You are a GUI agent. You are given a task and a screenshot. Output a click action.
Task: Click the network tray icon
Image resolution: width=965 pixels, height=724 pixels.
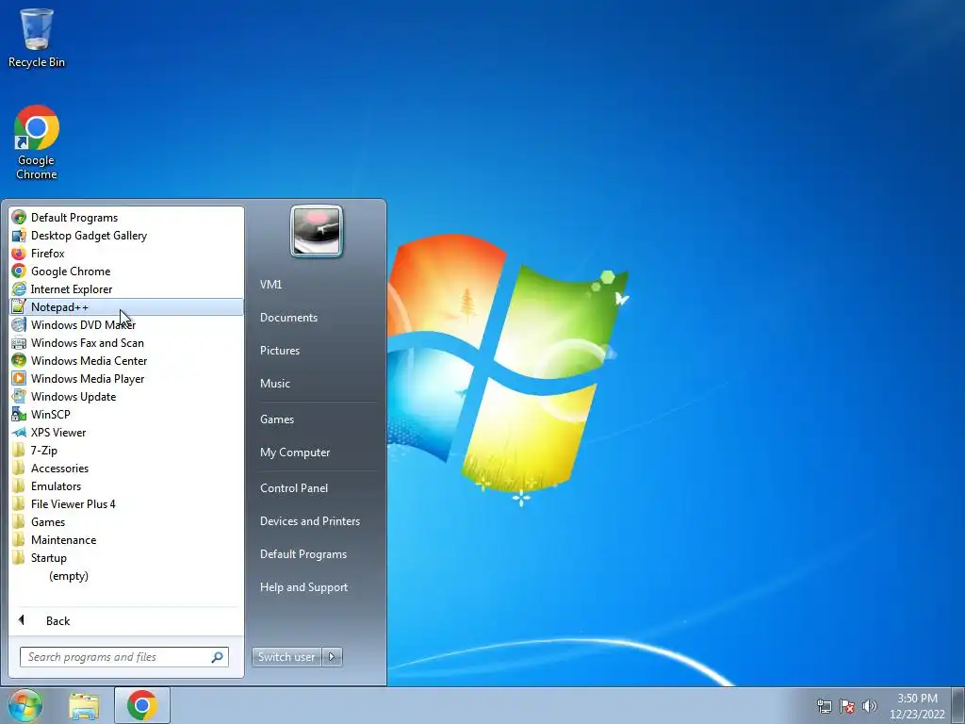824,706
